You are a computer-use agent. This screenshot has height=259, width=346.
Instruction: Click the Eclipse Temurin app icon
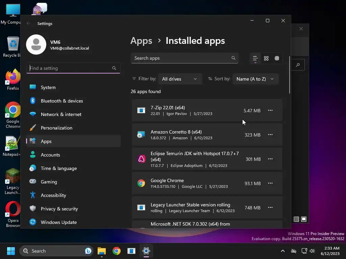click(x=141, y=159)
